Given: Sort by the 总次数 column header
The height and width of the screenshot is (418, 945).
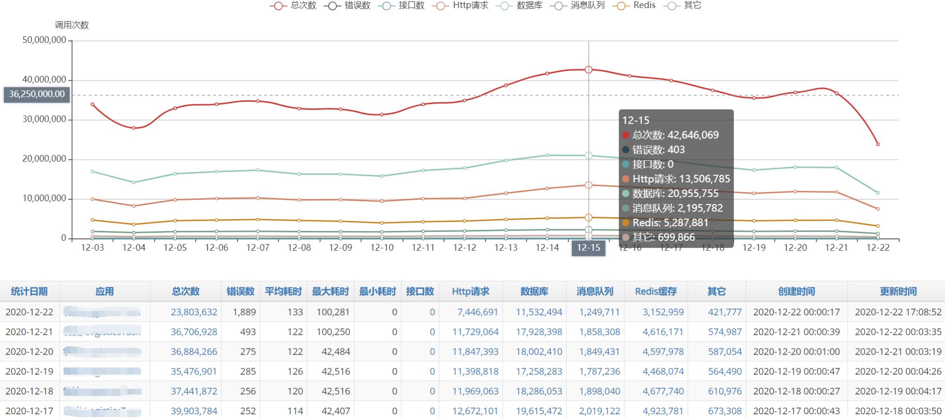Looking at the screenshot, I should point(185,291).
